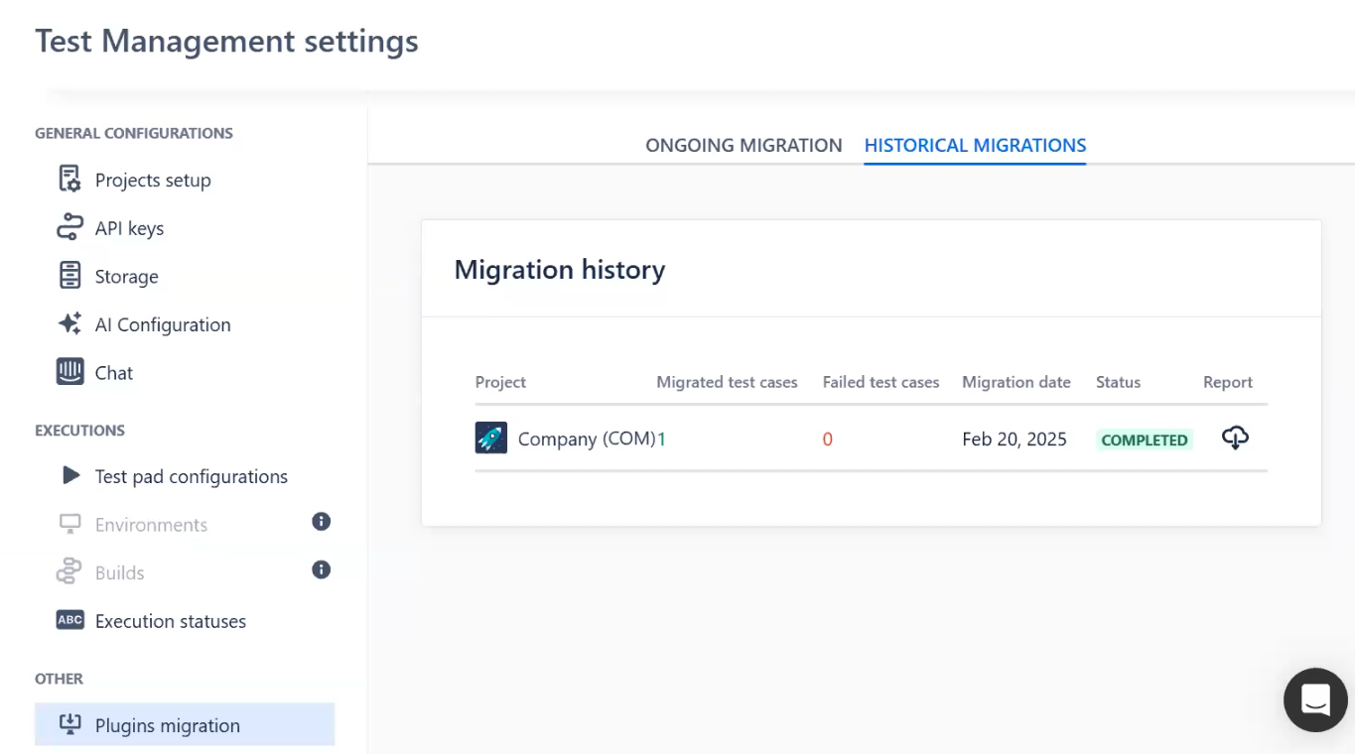
Task: Click the AI Configuration sparkle icon
Action: [69, 324]
